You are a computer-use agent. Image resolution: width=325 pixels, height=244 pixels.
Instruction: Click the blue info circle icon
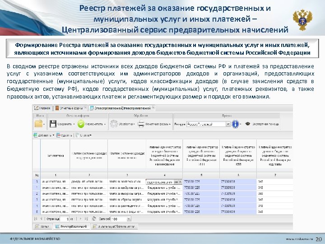click(235, 124)
